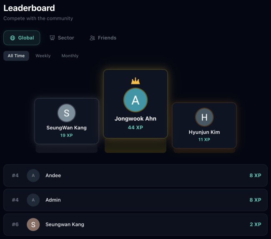Click the 'Compete with the community' subtitle
Image resolution: width=271 pixels, height=239 pixels.
tap(38, 18)
